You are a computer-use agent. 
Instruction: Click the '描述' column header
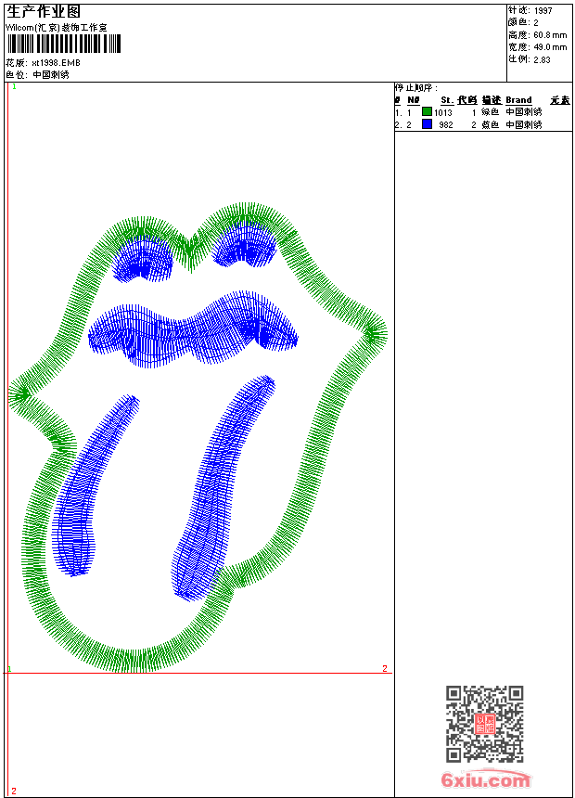[492, 100]
